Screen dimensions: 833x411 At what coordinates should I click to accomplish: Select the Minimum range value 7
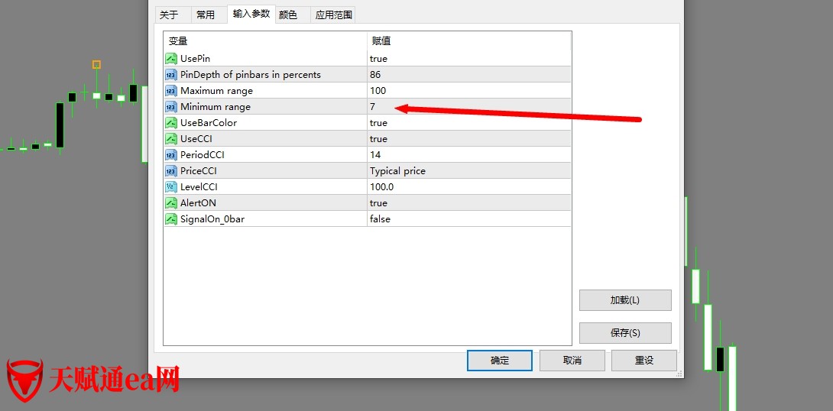click(x=373, y=107)
